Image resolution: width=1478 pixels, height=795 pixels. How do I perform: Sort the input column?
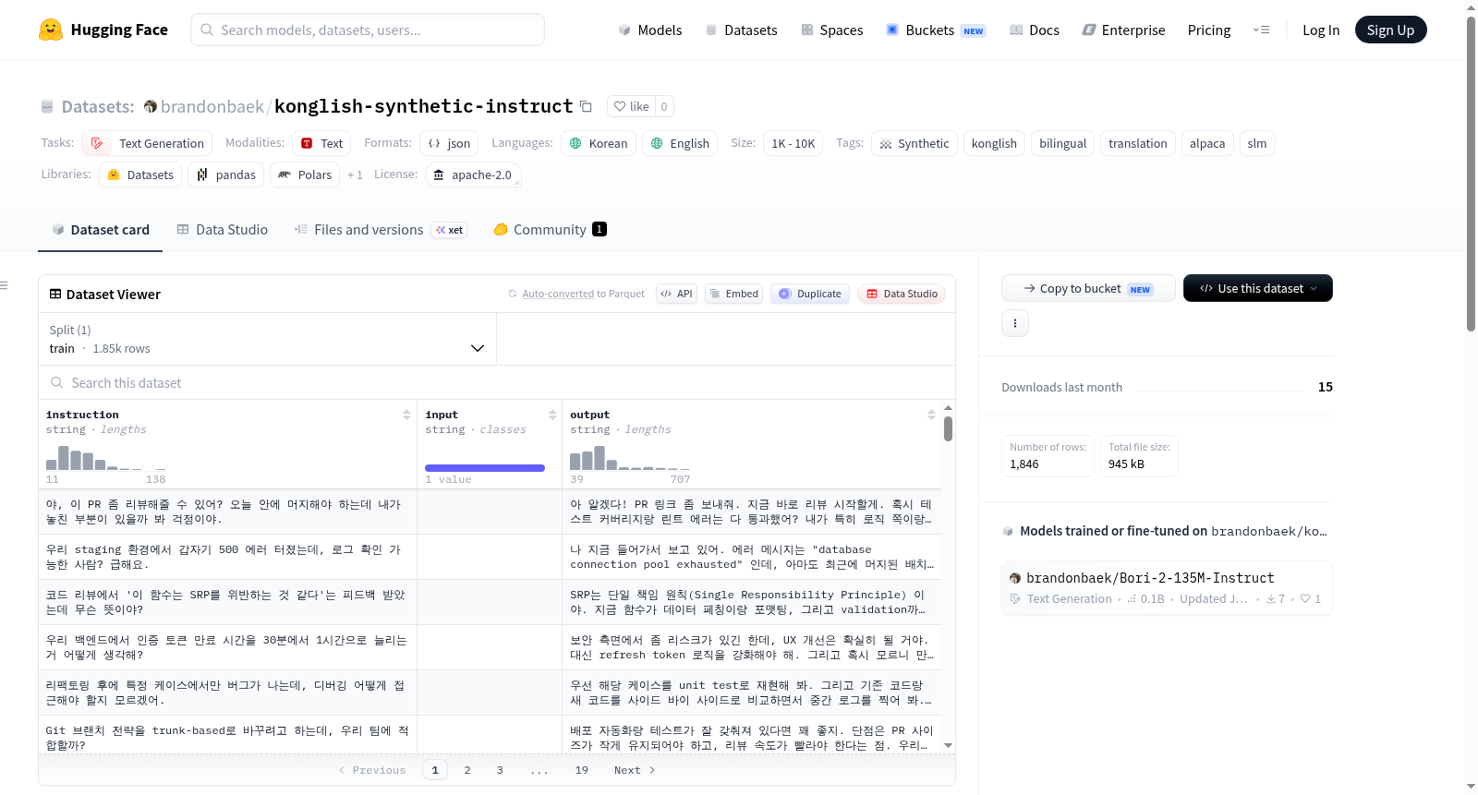(552, 415)
